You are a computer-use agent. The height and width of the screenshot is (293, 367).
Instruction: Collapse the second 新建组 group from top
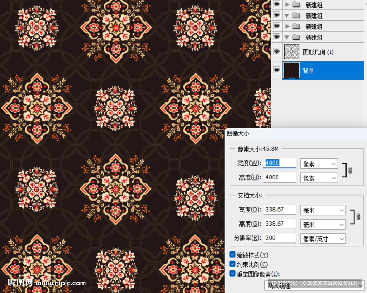(x=287, y=16)
